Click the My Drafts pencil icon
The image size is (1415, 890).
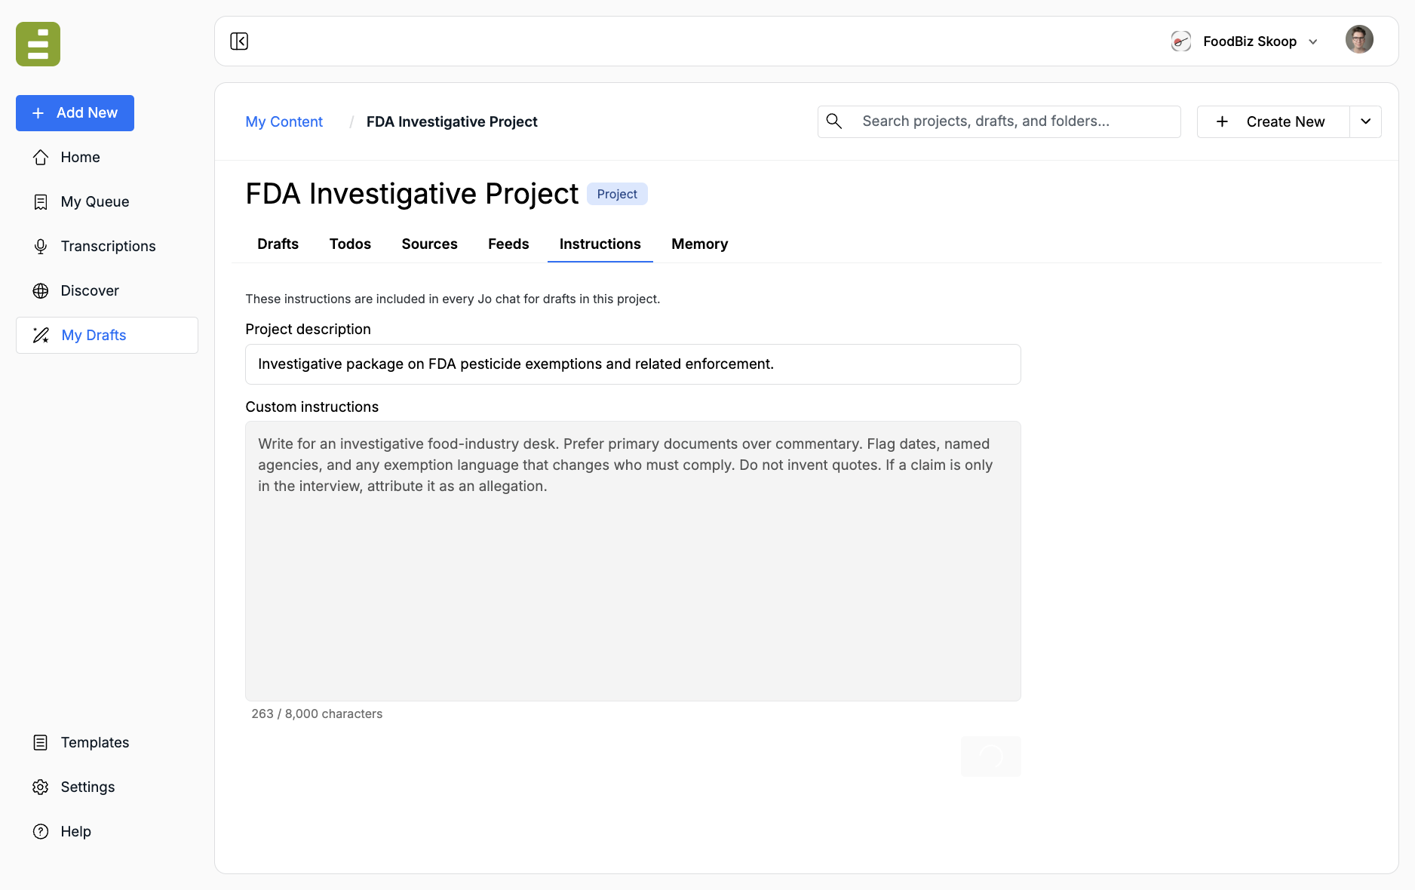[41, 335]
